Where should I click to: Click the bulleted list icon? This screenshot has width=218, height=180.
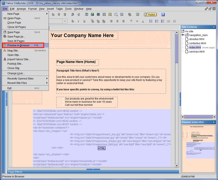click(151, 21)
